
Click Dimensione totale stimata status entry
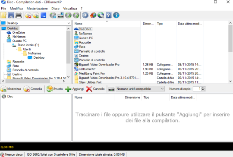pyautogui.click(x=102, y=154)
